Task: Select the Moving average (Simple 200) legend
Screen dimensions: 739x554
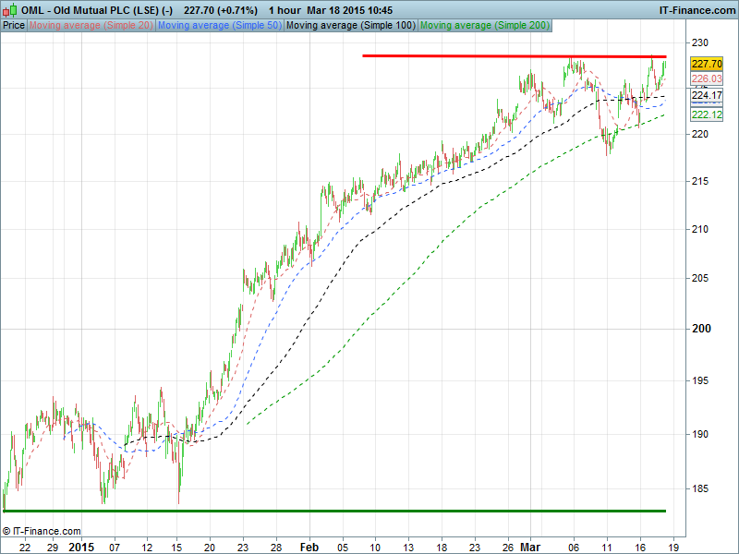Action: click(x=484, y=25)
